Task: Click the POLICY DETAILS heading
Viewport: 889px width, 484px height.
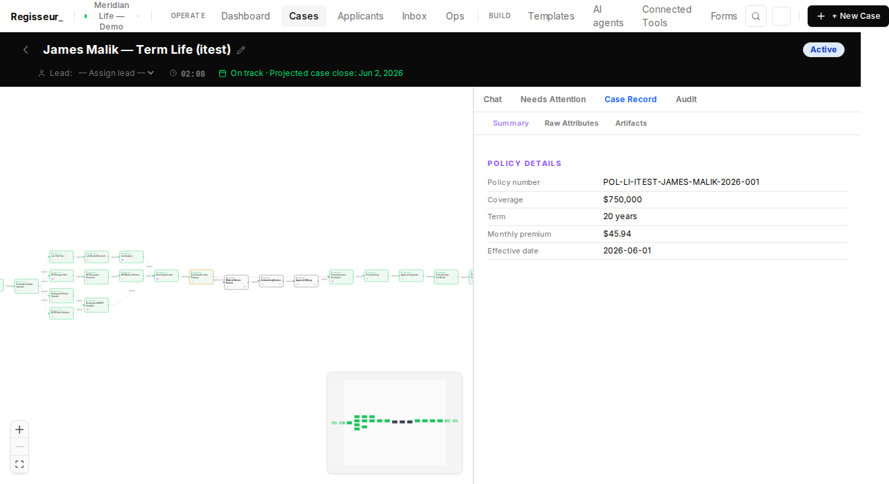Action: coord(525,163)
